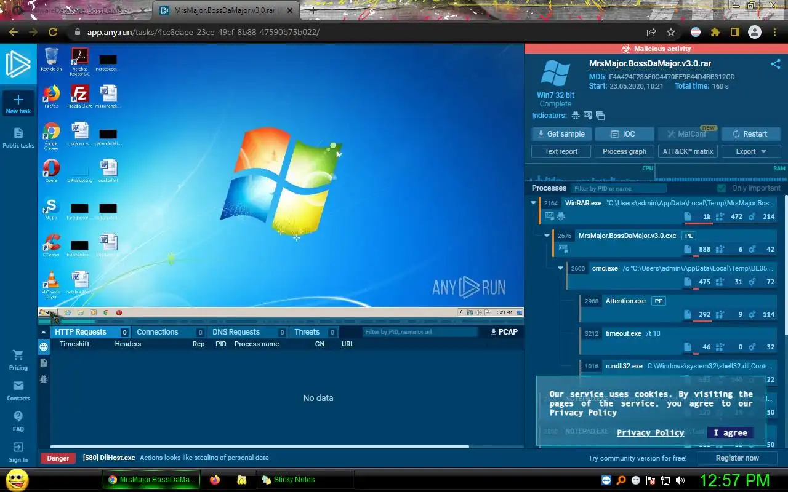
Task: Click I agree on the cookie notice
Action: 730,433
